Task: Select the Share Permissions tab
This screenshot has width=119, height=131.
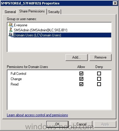Action: 32,11
